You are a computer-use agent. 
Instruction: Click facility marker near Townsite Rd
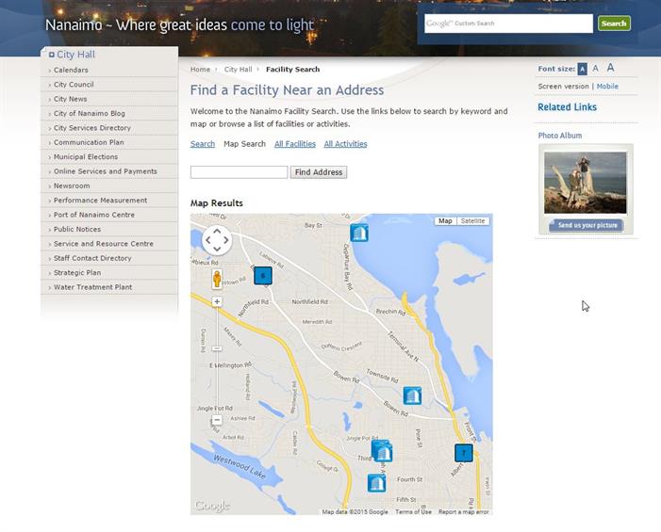tap(412, 395)
